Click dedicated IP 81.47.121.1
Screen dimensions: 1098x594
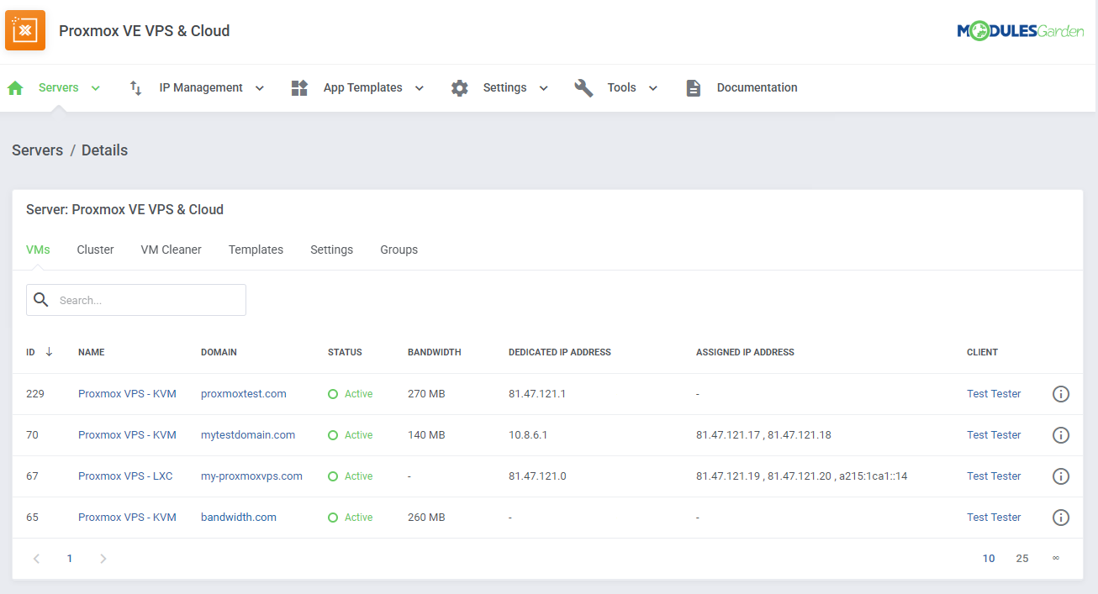537,394
